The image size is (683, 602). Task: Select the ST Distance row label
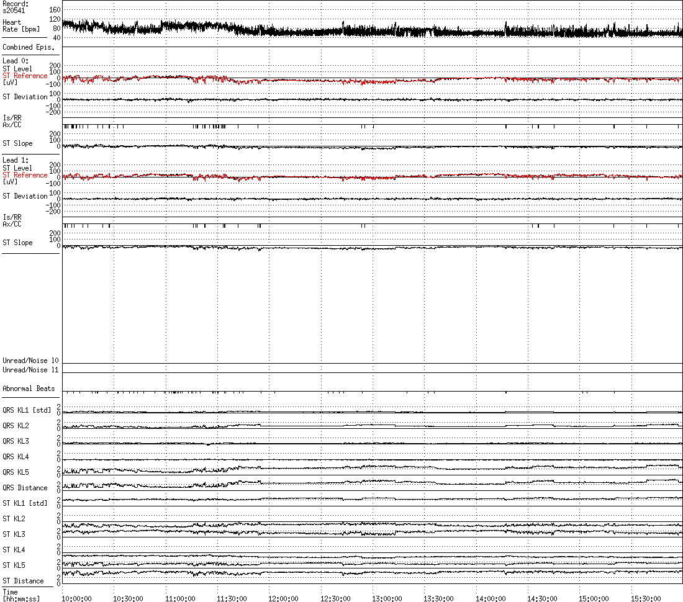tap(23, 581)
